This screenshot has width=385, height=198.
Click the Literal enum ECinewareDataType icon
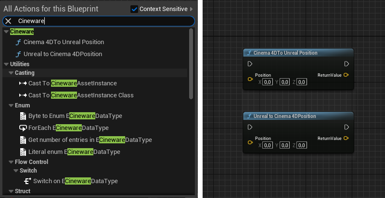pyautogui.click(x=23, y=152)
